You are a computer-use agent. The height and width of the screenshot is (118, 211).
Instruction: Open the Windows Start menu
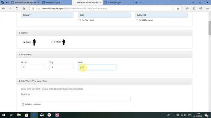click(4, 115)
